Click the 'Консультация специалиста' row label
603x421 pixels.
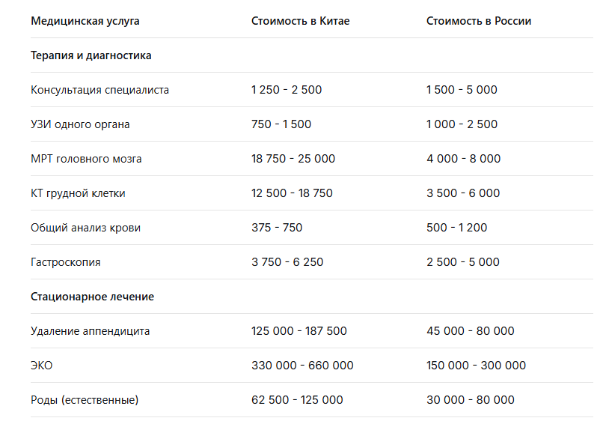[x=100, y=90]
